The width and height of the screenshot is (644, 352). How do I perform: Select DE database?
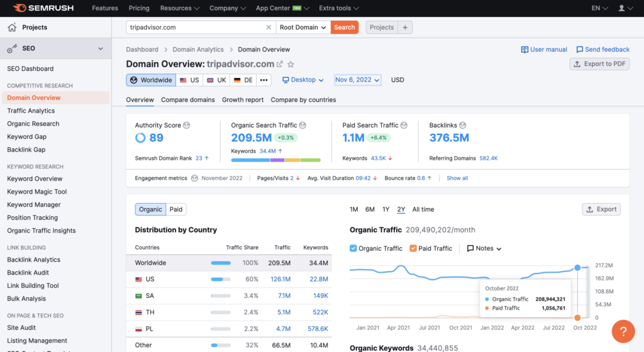[x=243, y=80]
